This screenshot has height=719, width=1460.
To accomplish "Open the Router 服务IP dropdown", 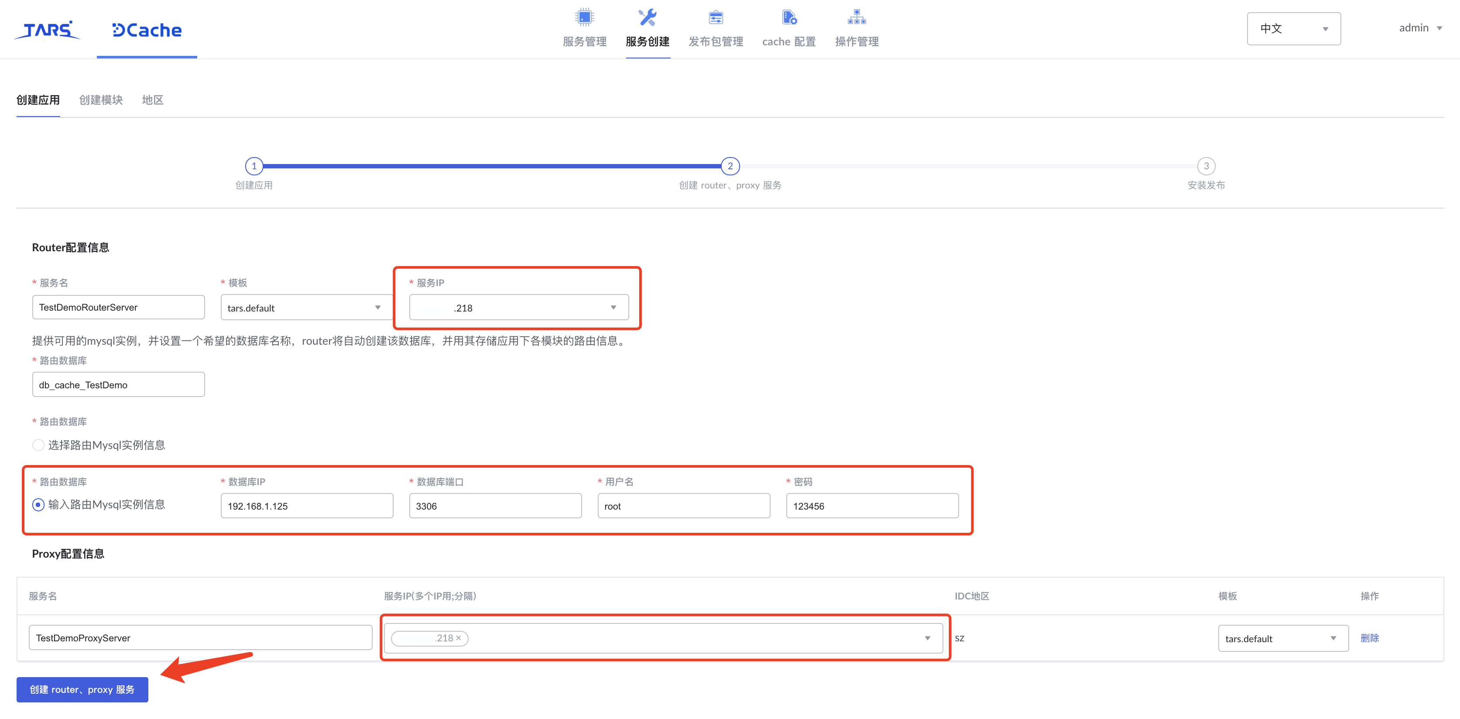I will pos(519,308).
